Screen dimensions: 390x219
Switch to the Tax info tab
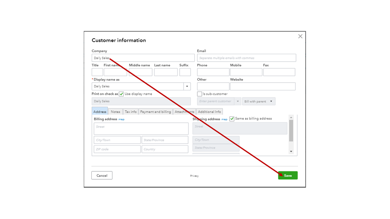(130, 112)
